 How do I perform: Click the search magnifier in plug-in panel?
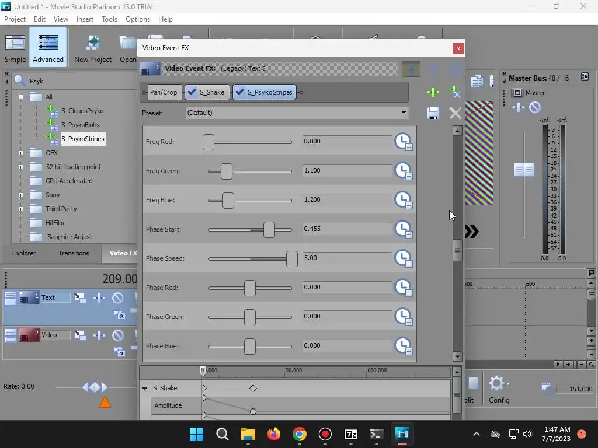(x=19, y=80)
